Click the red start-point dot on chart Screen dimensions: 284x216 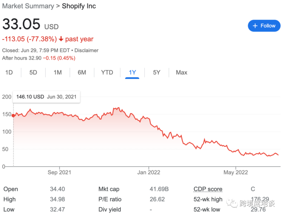[13, 115]
